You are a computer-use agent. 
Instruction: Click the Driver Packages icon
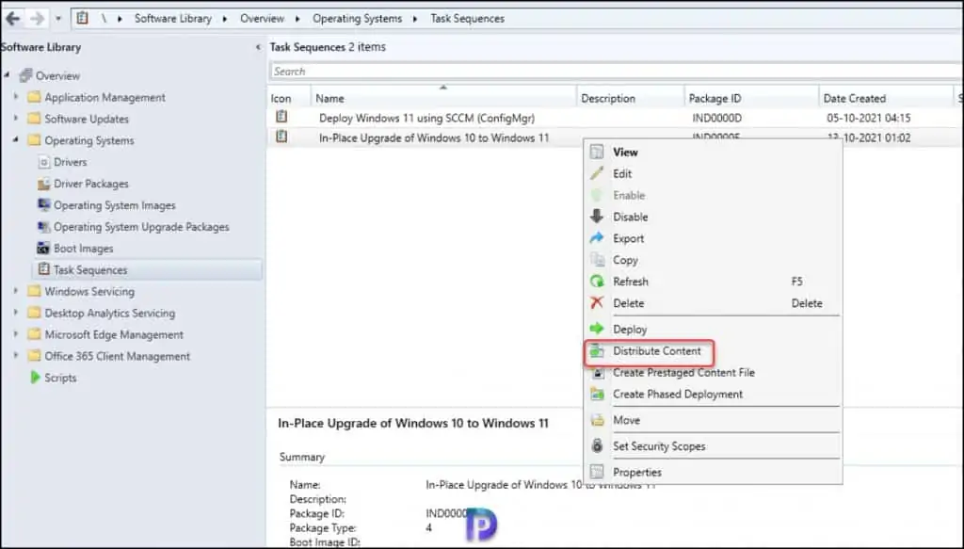[43, 184]
